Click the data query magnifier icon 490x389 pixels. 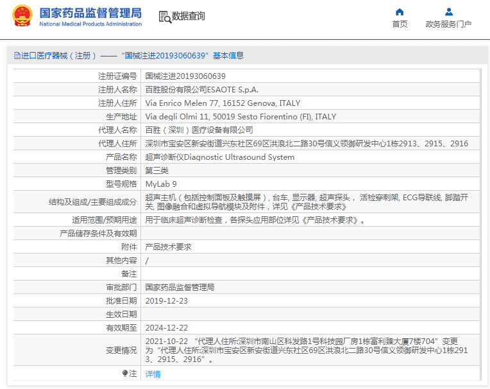tap(165, 17)
